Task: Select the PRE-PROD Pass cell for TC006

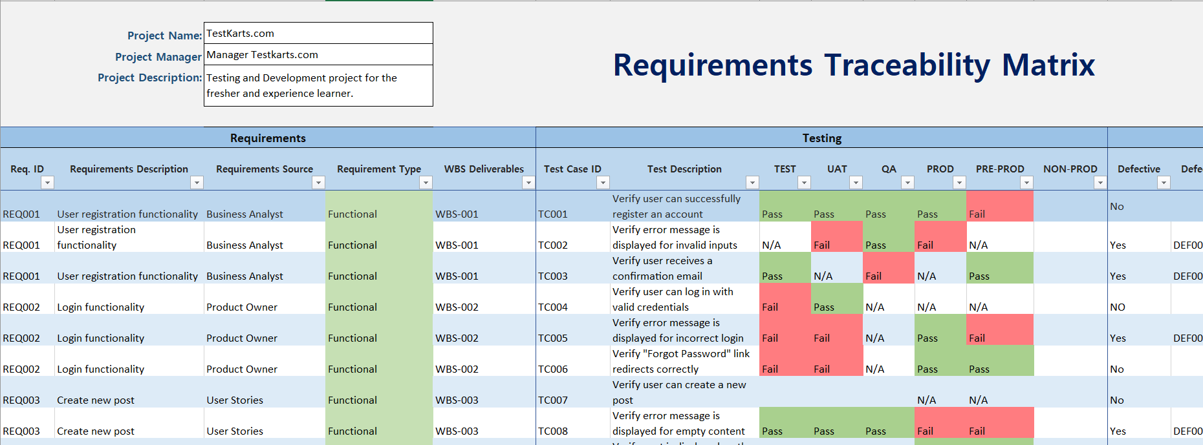Action: click(x=1000, y=361)
